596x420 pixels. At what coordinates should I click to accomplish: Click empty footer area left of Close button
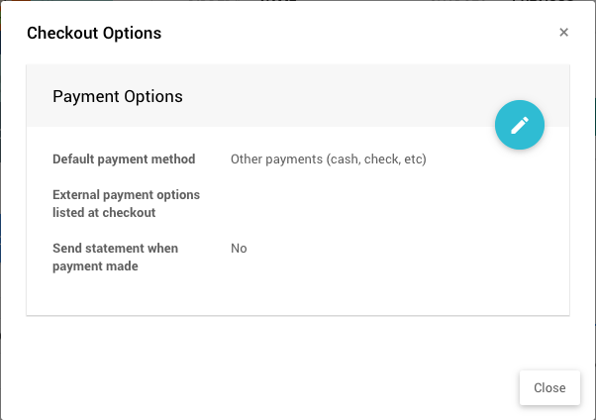pyautogui.click(x=267, y=387)
